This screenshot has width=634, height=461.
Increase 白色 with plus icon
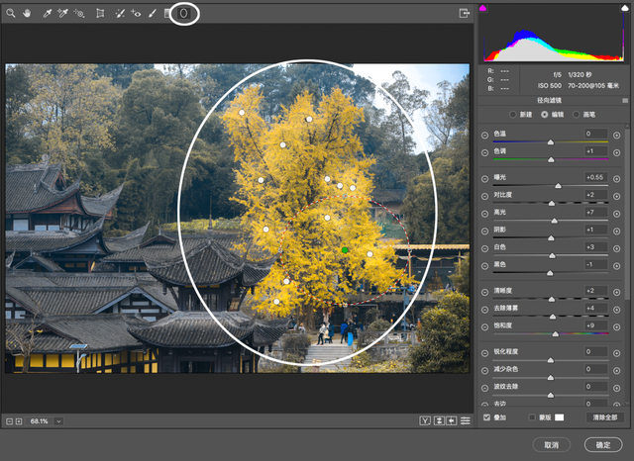tap(616, 248)
